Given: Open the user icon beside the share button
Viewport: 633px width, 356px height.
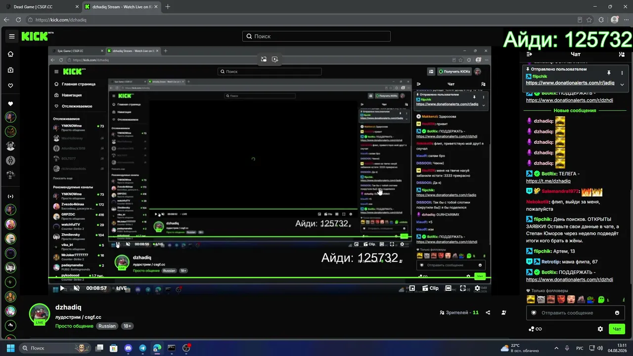Looking at the screenshot, I should pyautogui.click(x=504, y=312).
